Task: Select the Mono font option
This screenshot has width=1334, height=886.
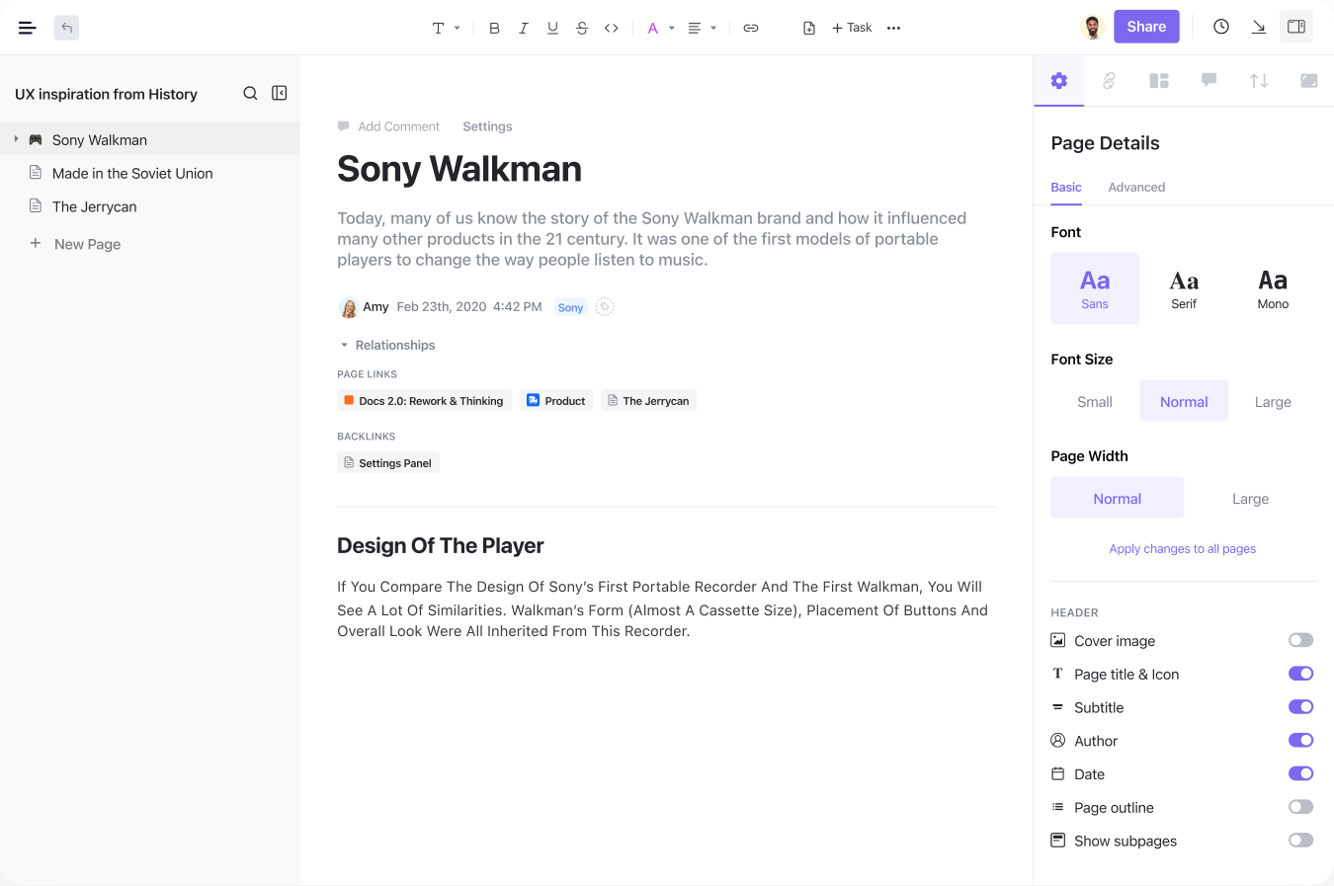Action: tap(1273, 288)
